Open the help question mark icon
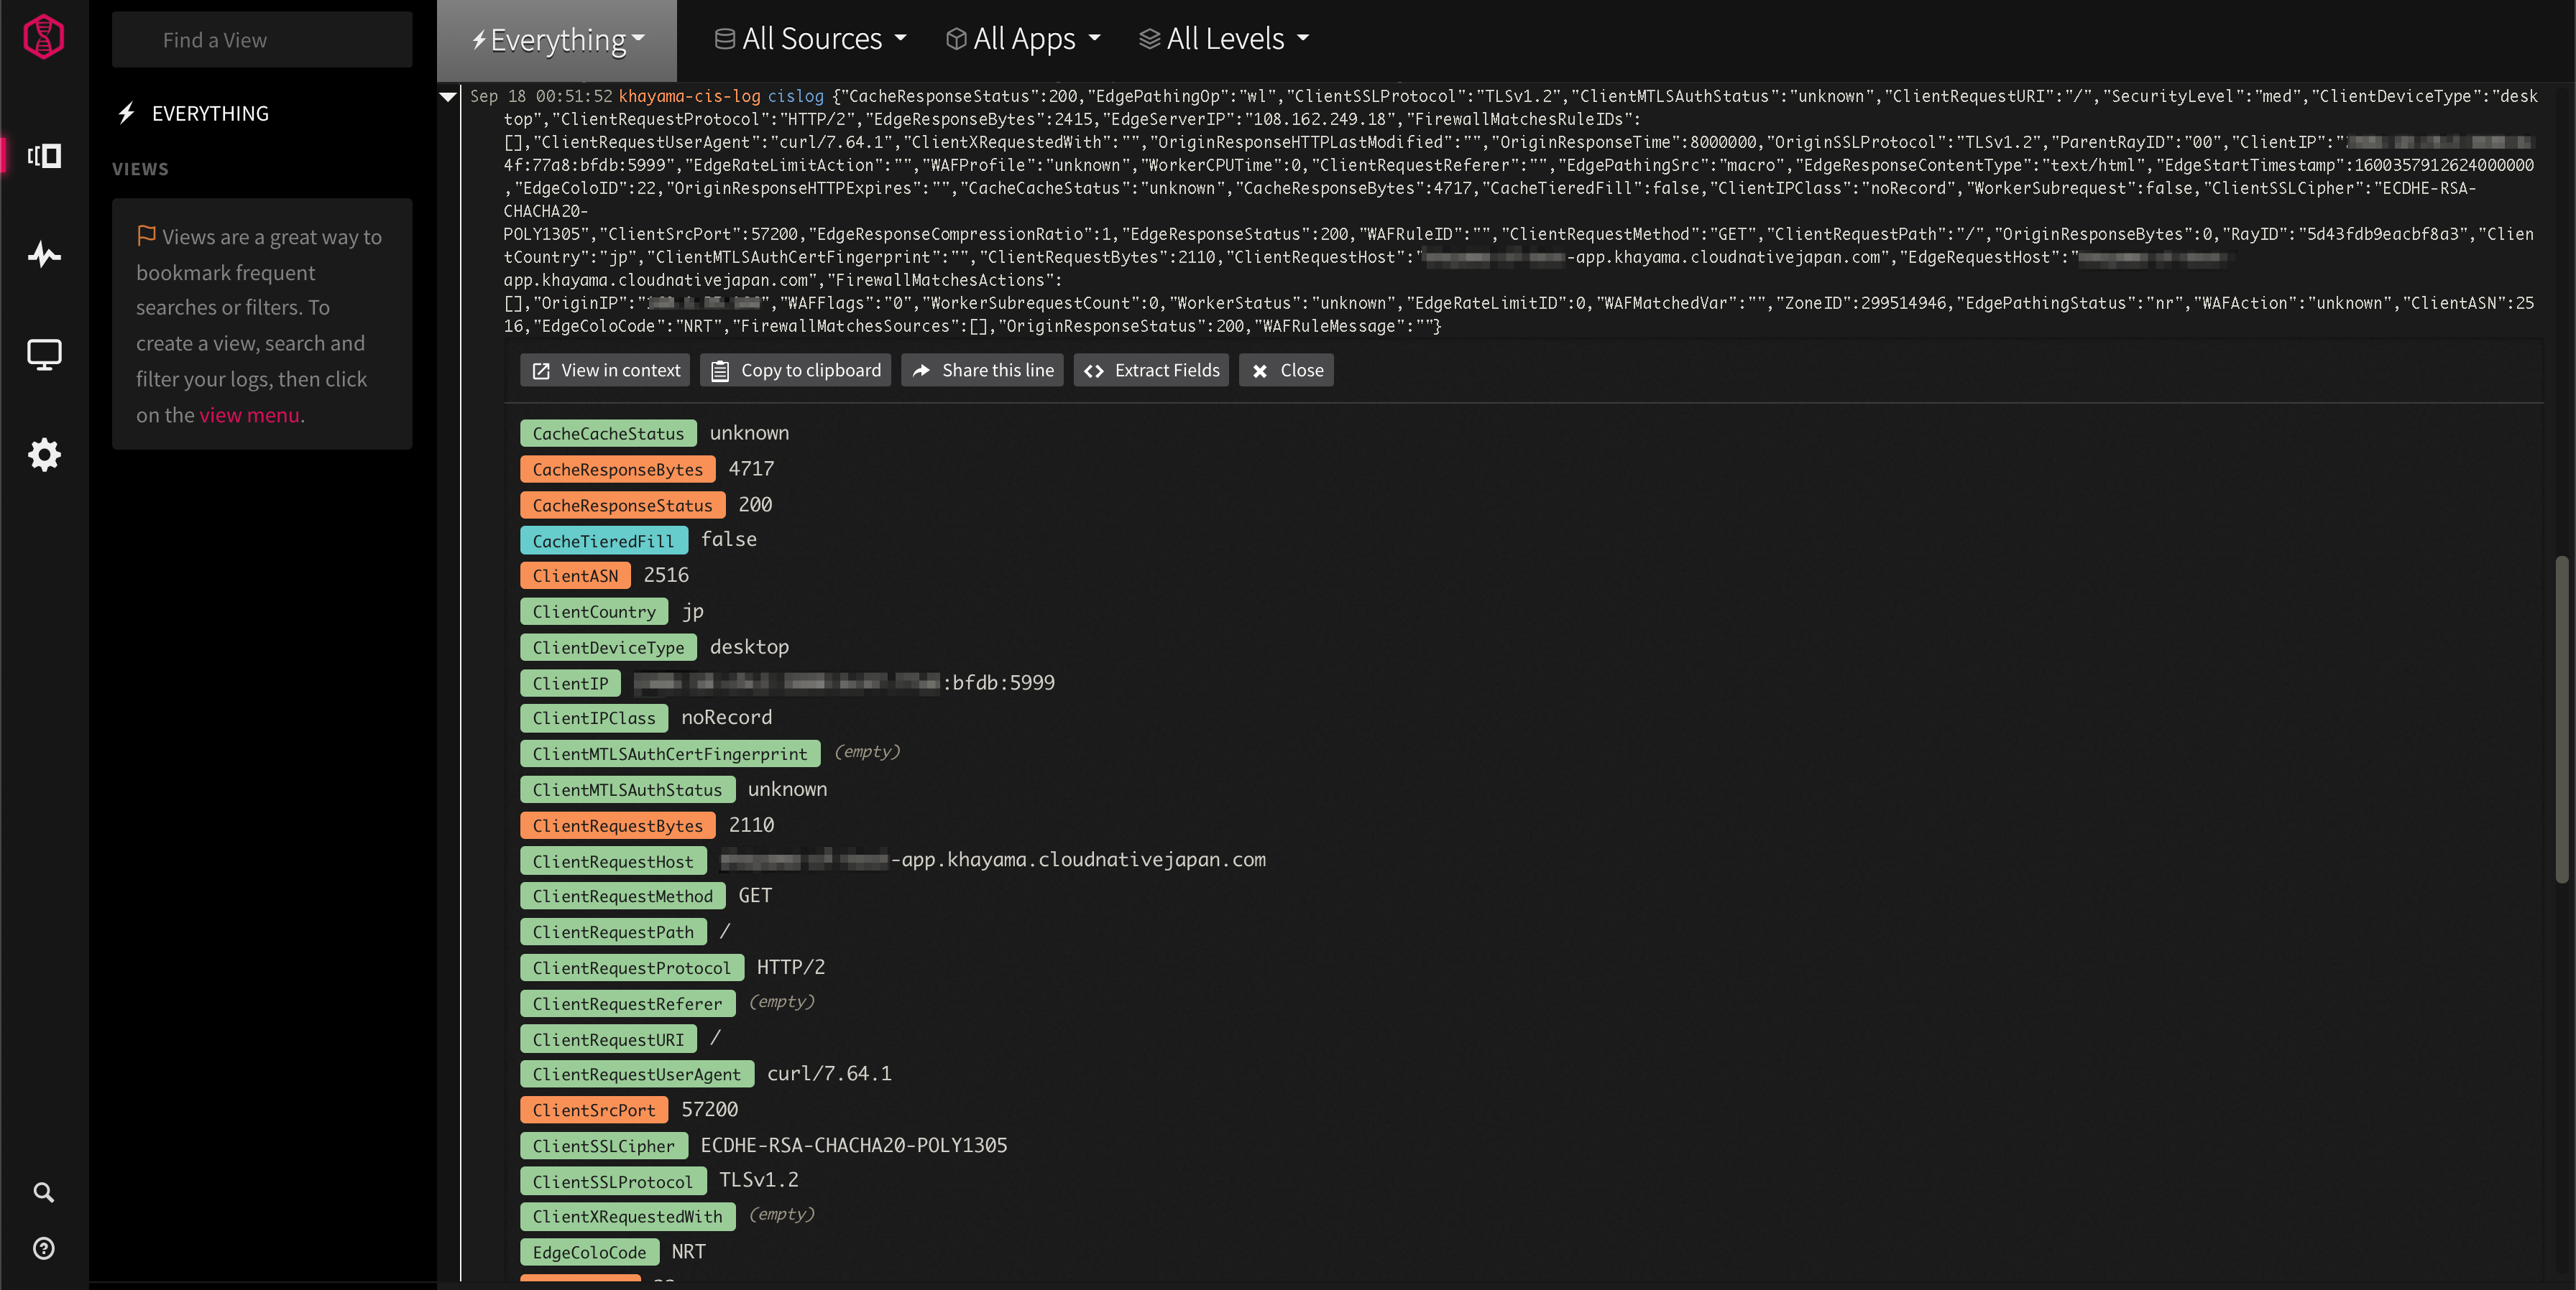Image resolution: width=2576 pixels, height=1290 pixels. [x=44, y=1248]
